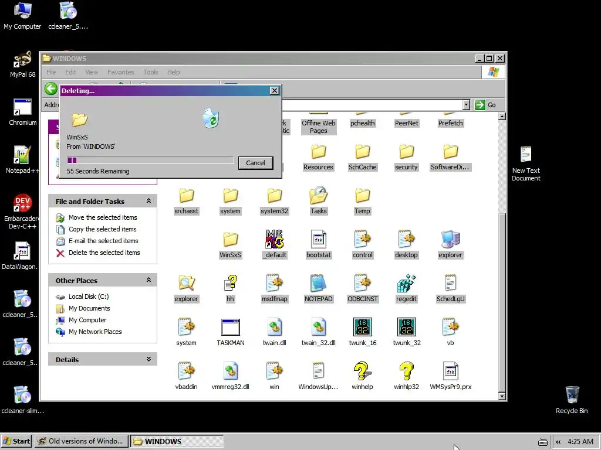
Task: Click the srchasst folder
Action: click(186, 201)
